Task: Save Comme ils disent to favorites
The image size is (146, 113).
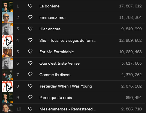Action: pyautogui.click(x=30, y=74)
